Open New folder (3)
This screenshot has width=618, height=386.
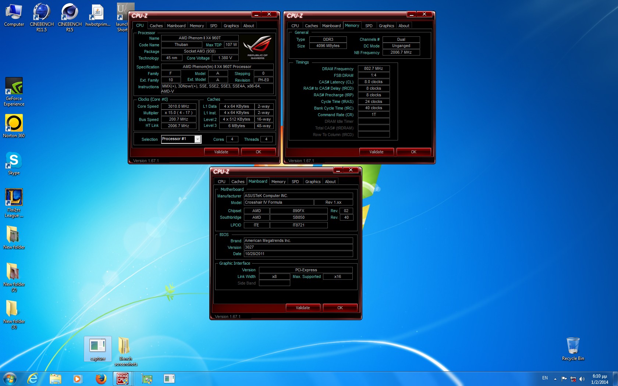coord(14,314)
